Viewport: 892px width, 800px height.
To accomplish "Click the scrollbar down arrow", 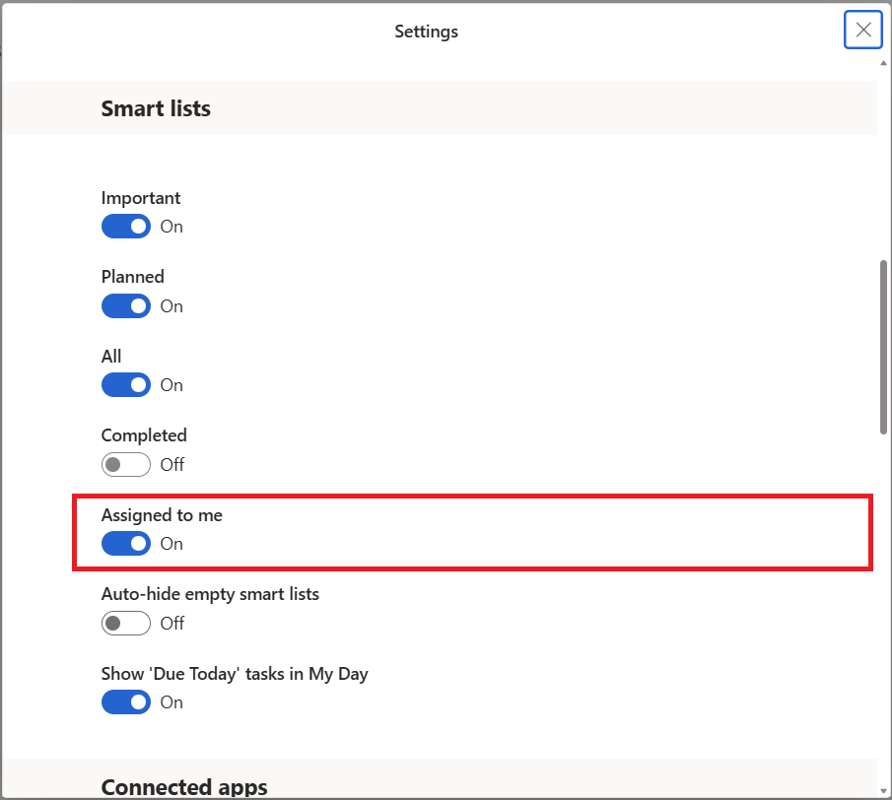I will point(883,791).
